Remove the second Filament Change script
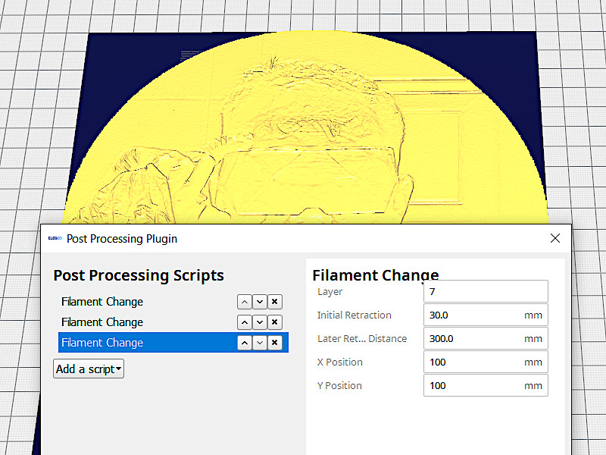 tap(275, 322)
